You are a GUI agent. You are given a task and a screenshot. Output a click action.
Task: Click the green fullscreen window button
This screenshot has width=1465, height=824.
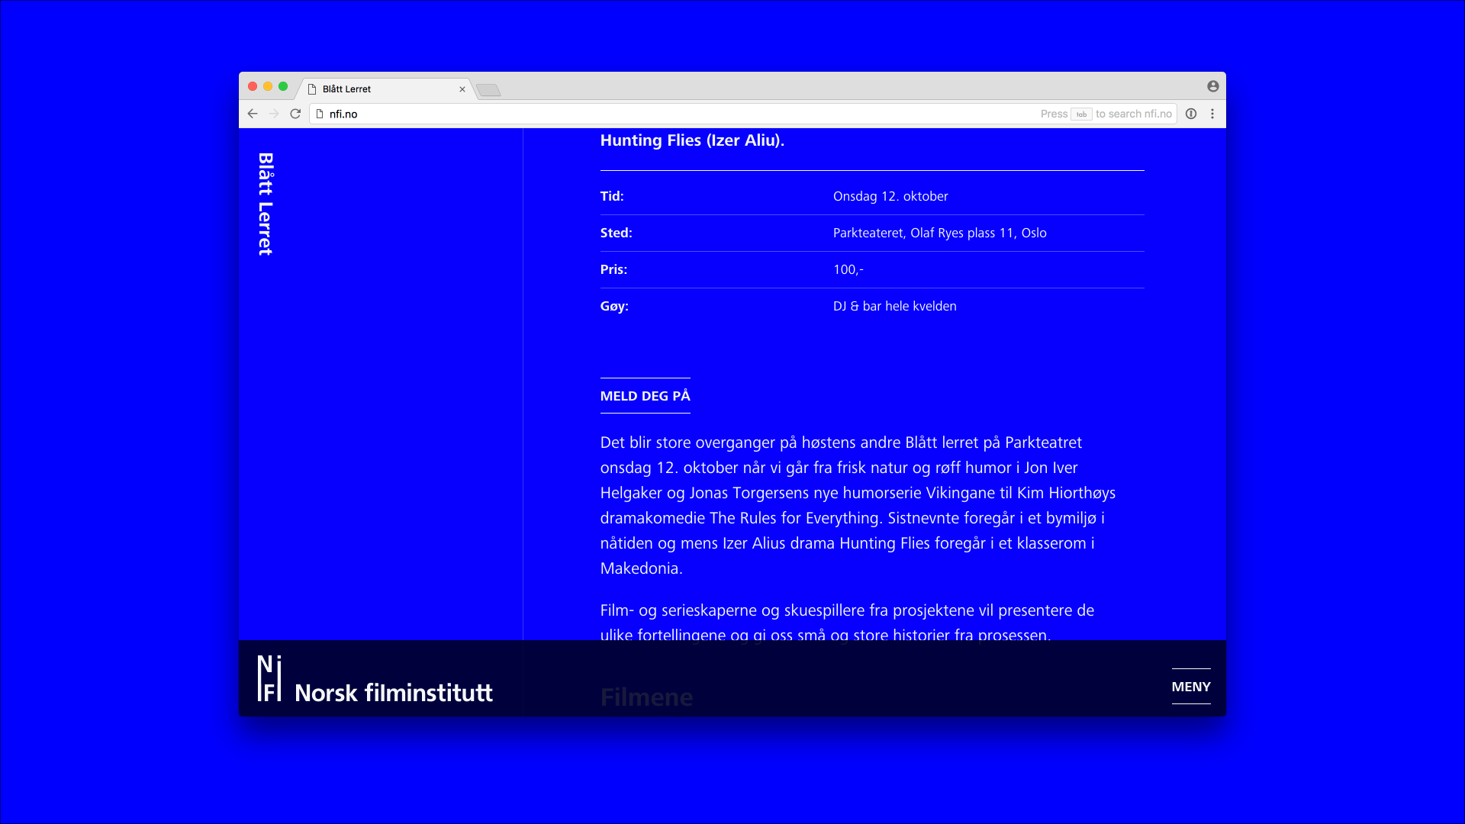283,86
